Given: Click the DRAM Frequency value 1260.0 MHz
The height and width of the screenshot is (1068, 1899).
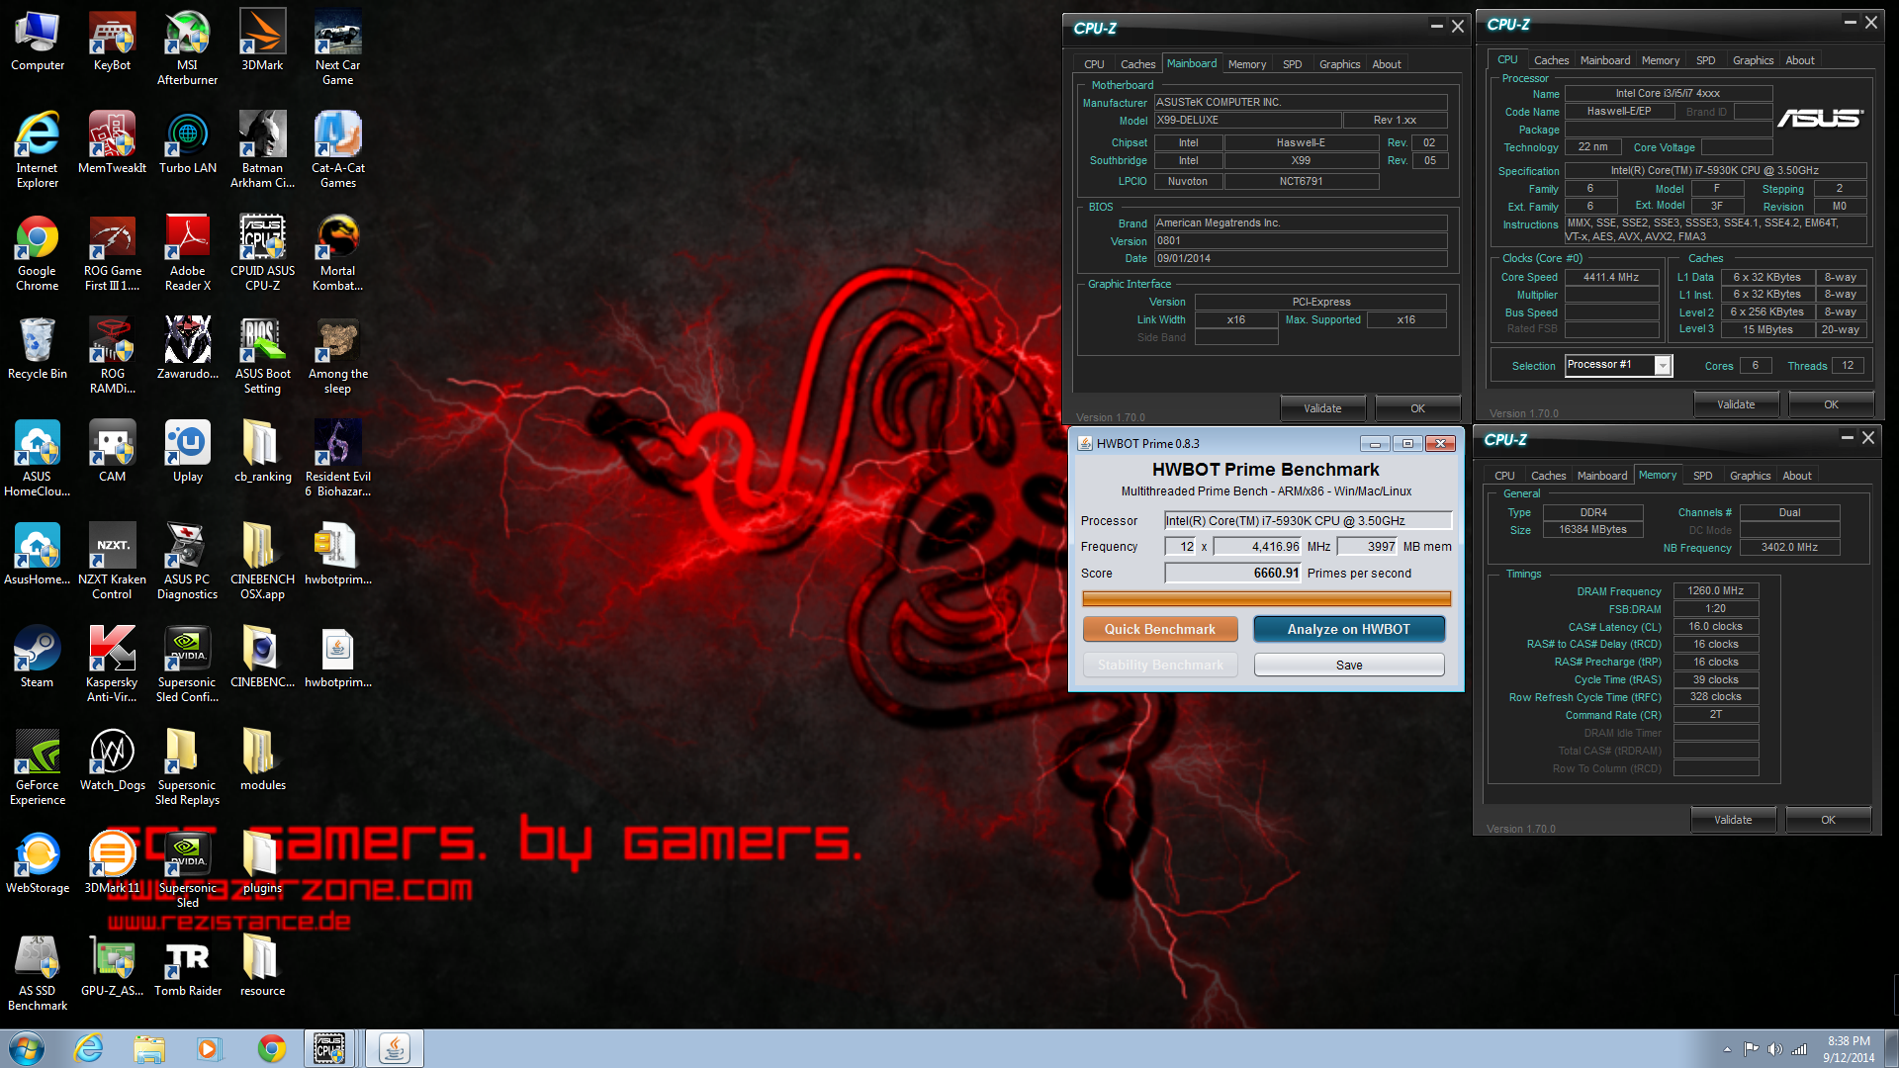Looking at the screenshot, I should 1715,590.
